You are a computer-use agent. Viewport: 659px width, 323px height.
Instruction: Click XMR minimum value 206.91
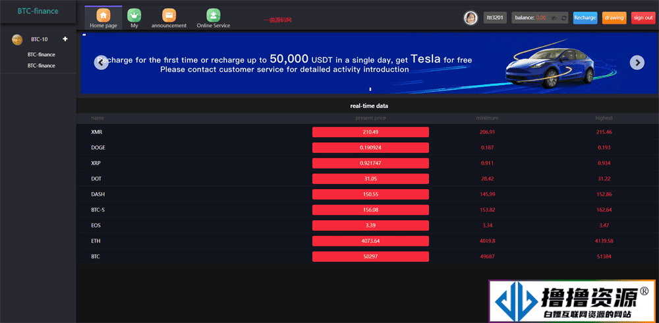pos(487,132)
